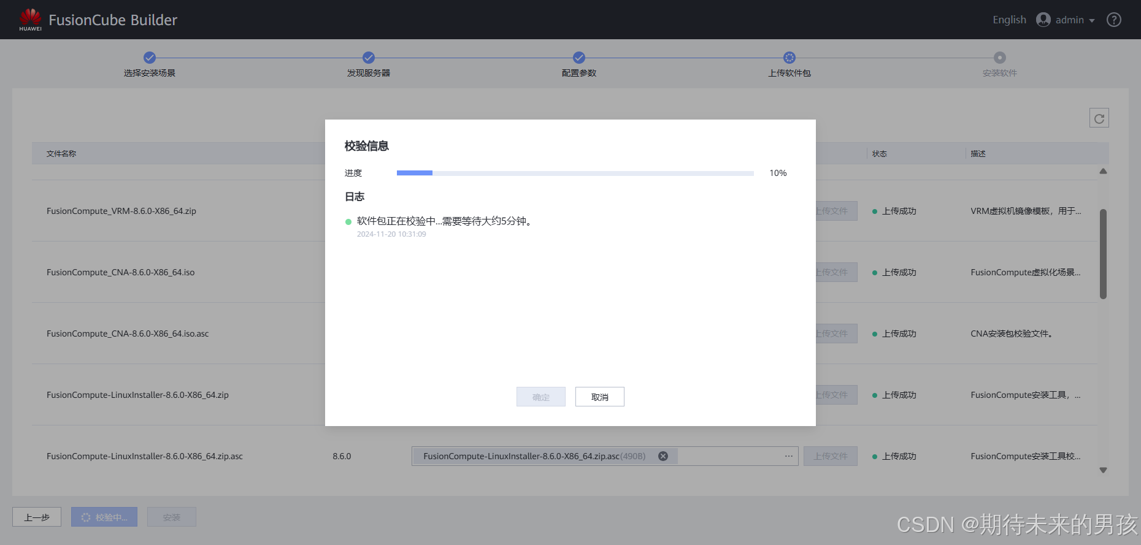Click the 上一步 button

(x=37, y=517)
